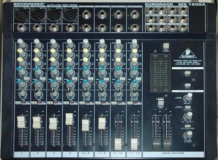
Task: Click the channel label '5/6' at the bottom
Action: pyautogui.click(x=86, y=153)
